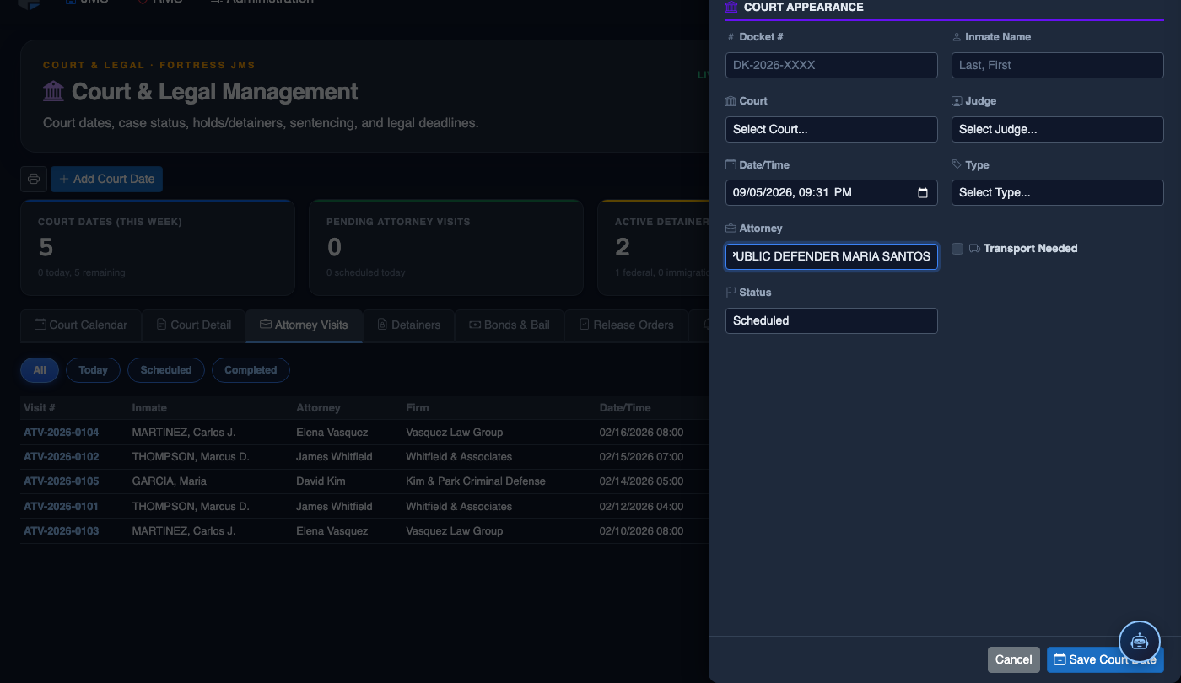This screenshot has height=683, width=1181.
Task: Open the calendar picker icon in Date/Time
Action: (x=923, y=192)
